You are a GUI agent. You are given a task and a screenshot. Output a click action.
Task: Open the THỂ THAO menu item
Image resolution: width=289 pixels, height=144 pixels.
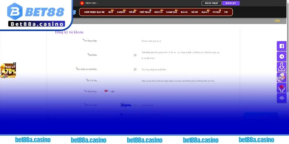tap(145, 12)
